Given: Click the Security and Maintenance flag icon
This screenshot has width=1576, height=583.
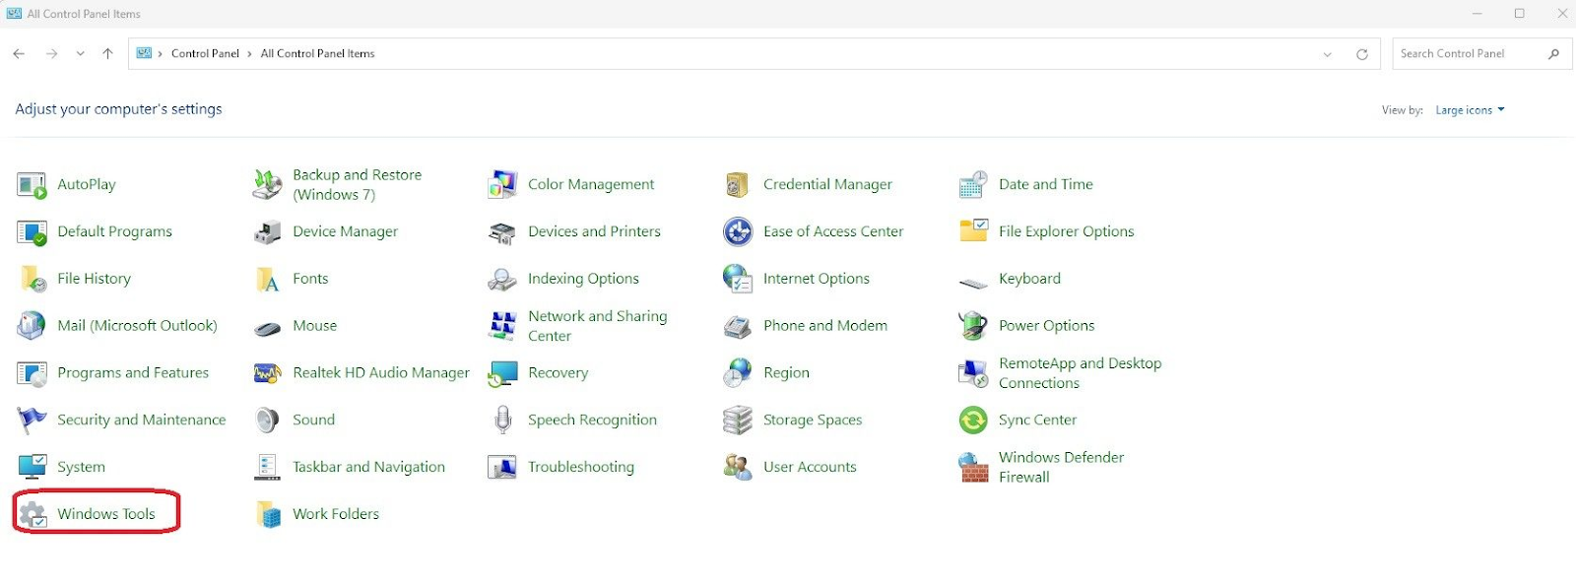Looking at the screenshot, I should pos(32,421).
